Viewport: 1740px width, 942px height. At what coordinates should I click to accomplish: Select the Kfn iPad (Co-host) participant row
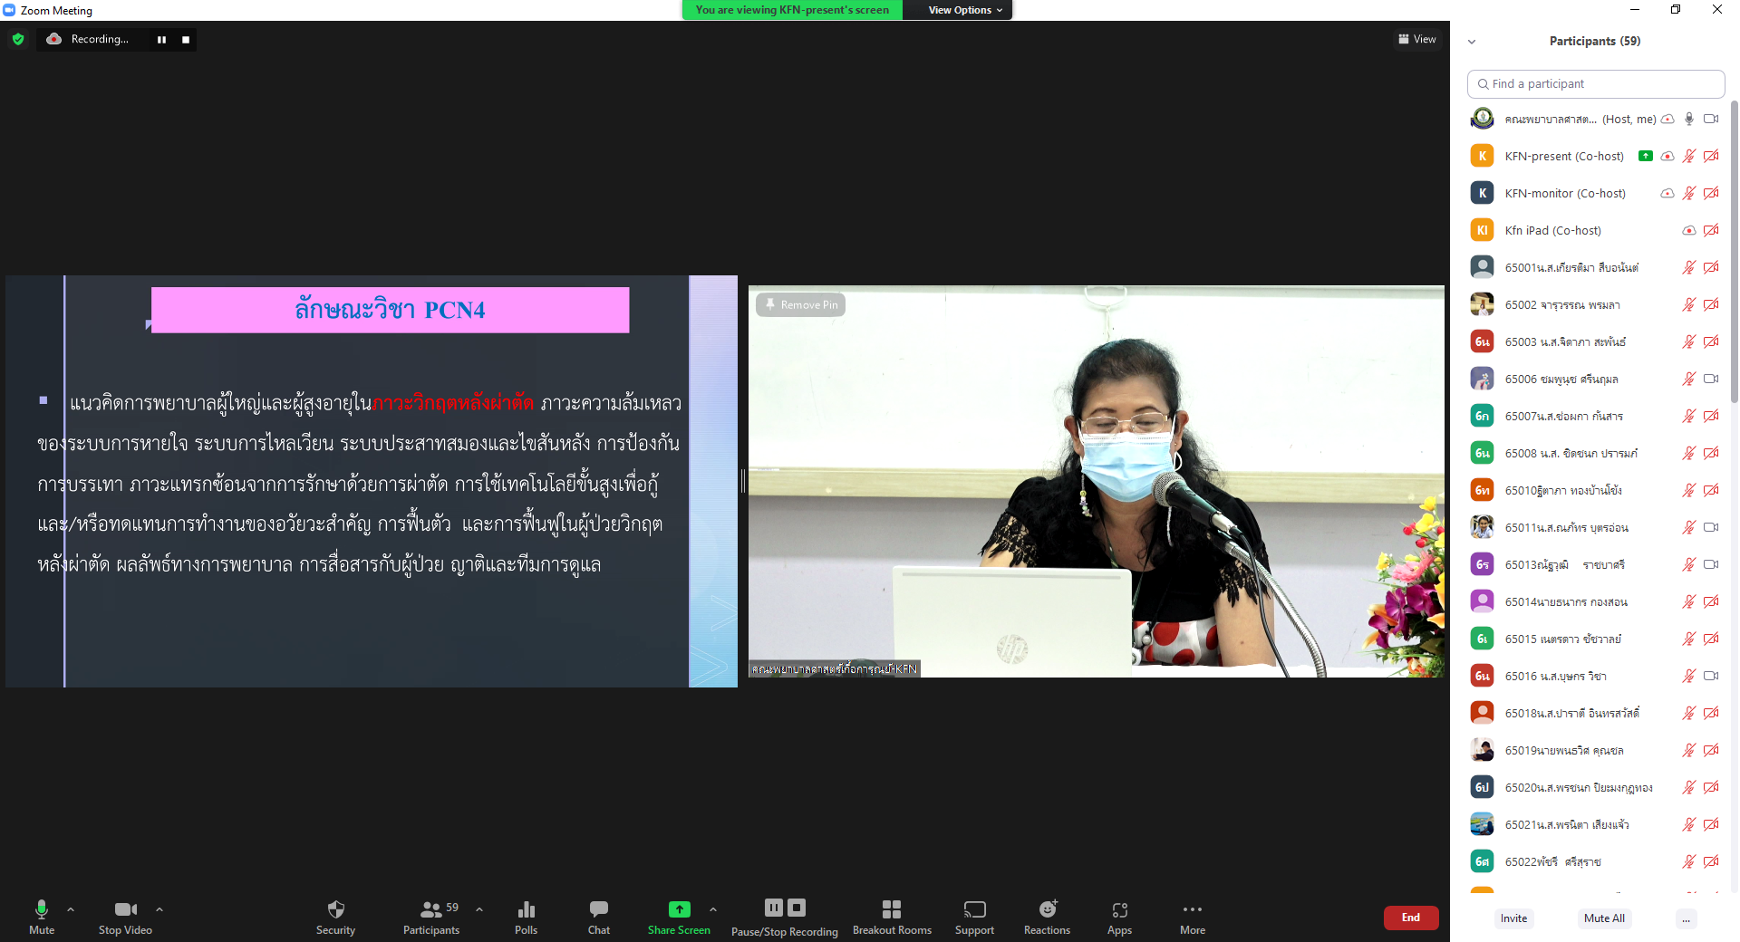[x=1595, y=230]
